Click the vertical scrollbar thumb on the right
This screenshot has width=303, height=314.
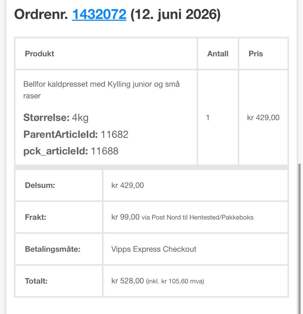point(299,239)
